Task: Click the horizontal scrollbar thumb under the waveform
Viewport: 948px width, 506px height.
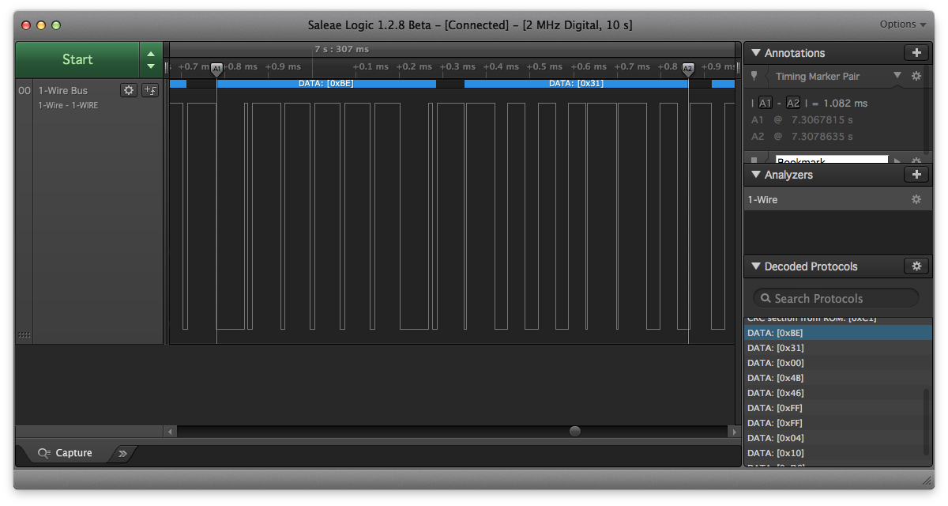Action: click(575, 431)
